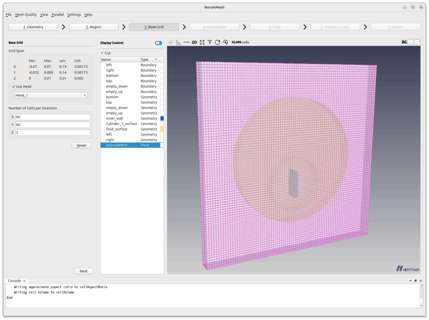Toggle the Display Control switch
The image size is (429, 320).
pyautogui.click(x=158, y=43)
